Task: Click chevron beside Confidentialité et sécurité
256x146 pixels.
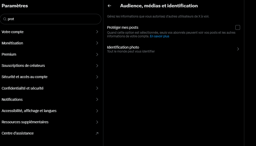Action: 97,88
